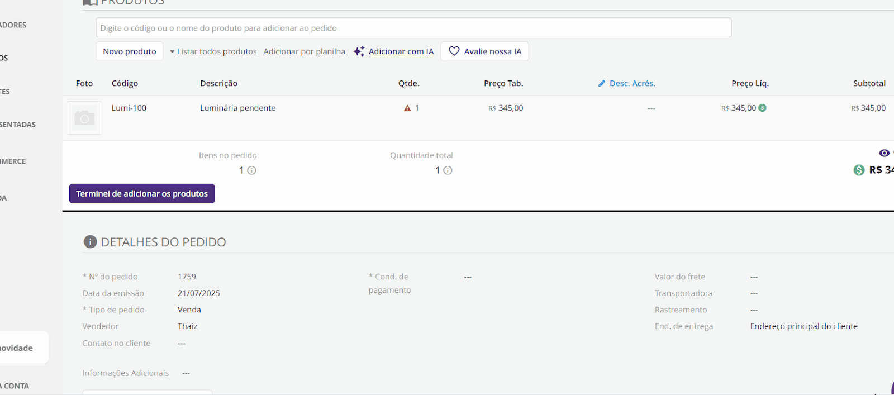The width and height of the screenshot is (894, 395).
Task: Select the Luminária pendente description
Action: tap(237, 108)
